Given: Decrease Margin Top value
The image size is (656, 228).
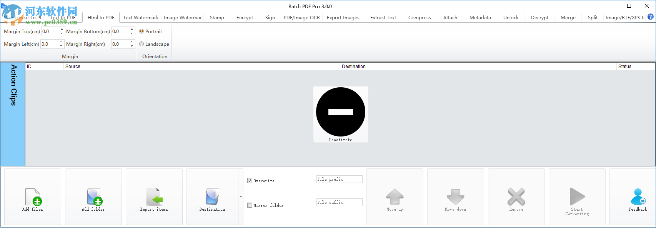Looking at the screenshot, I should click(x=62, y=34).
